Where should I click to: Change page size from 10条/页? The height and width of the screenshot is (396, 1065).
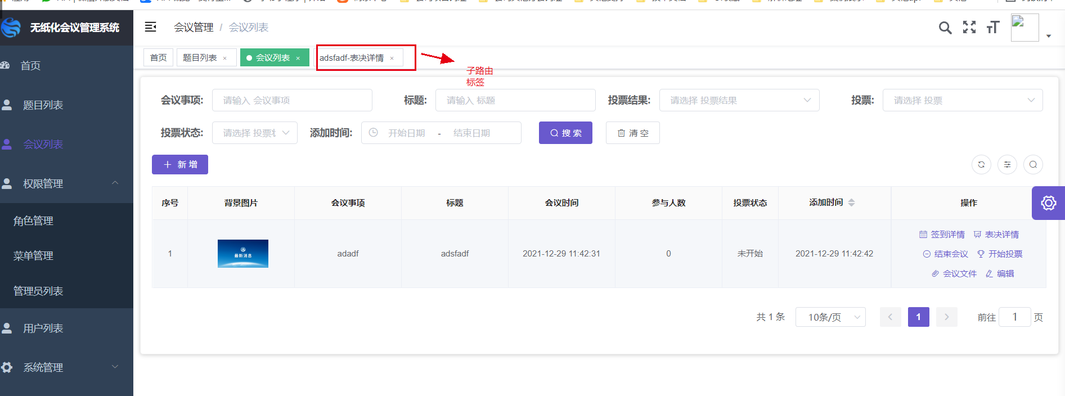tap(830, 317)
